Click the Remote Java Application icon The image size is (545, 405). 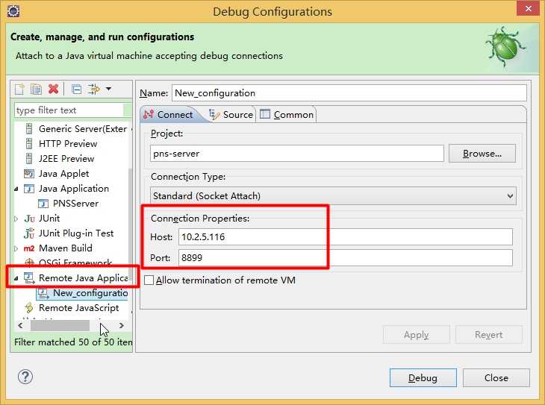[x=29, y=278]
